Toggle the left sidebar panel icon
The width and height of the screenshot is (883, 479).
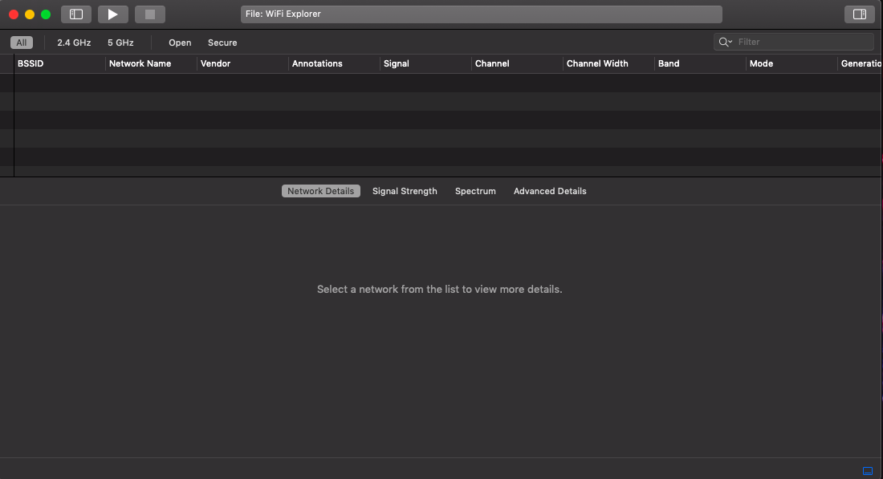pos(76,14)
